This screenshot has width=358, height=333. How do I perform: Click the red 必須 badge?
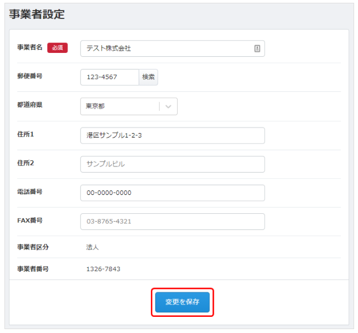click(57, 47)
